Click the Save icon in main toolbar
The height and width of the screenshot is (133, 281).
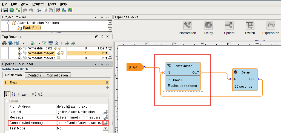click(5, 10)
